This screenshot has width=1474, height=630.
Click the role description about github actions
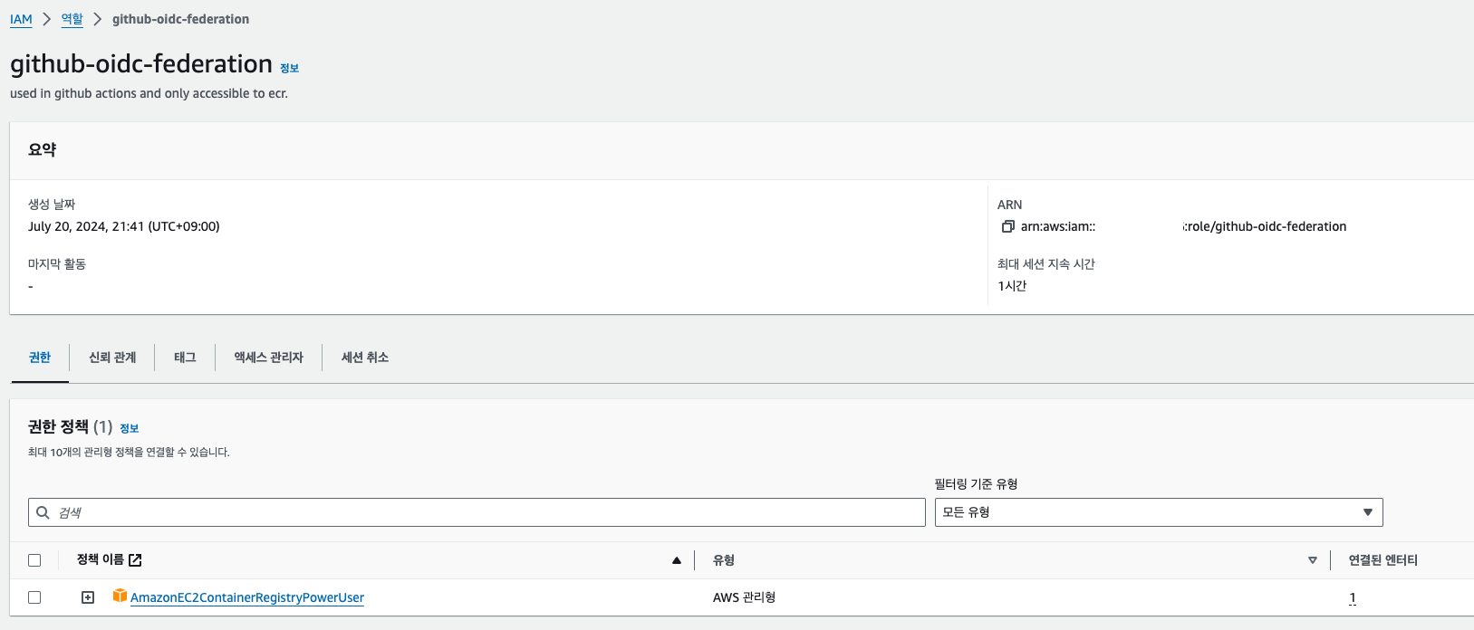tap(149, 93)
